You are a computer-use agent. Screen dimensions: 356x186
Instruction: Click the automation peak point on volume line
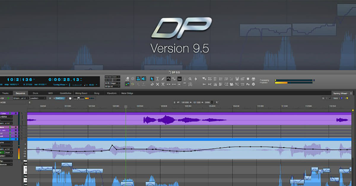[112, 145]
